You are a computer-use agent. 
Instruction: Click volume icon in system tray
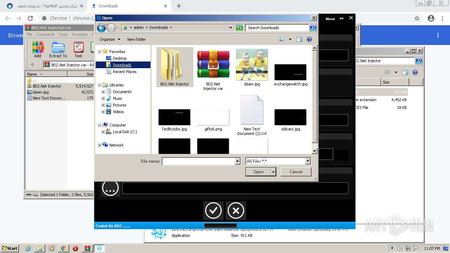pos(400,248)
